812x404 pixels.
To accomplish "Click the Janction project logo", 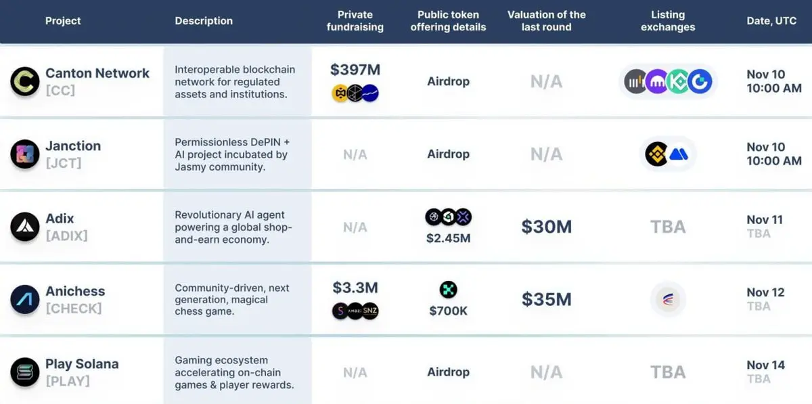I will tap(25, 154).
